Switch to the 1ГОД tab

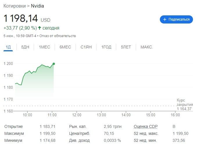[106, 47]
